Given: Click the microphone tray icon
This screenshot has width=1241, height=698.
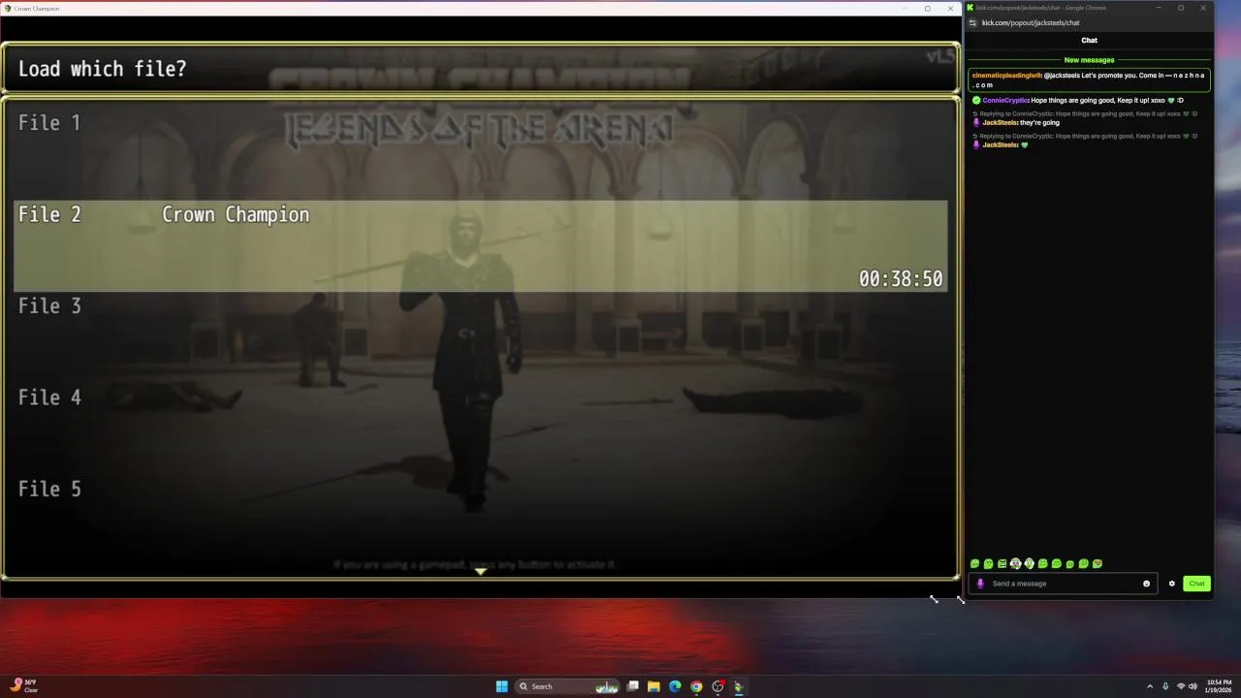Looking at the screenshot, I should tap(1165, 686).
